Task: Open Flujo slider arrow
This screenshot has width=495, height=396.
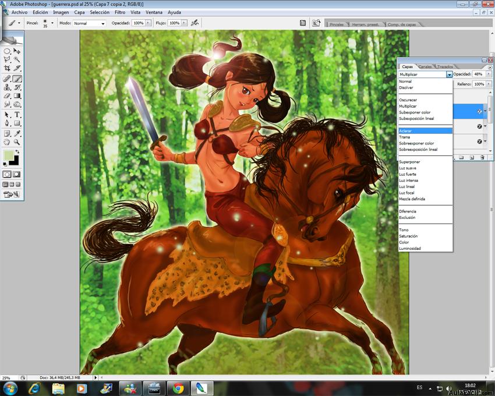Action: click(184, 23)
